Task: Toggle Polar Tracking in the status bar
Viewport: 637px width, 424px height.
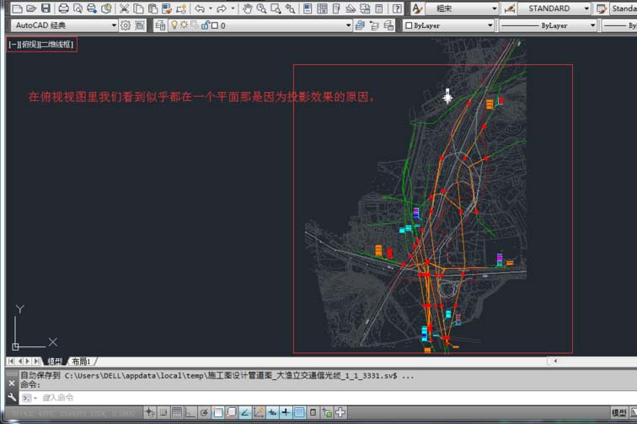Action: pos(204,412)
